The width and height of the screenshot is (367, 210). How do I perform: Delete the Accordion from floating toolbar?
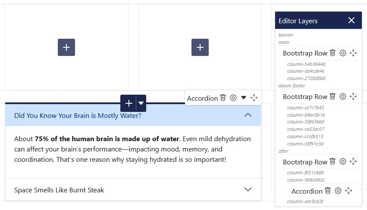[223, 98]
